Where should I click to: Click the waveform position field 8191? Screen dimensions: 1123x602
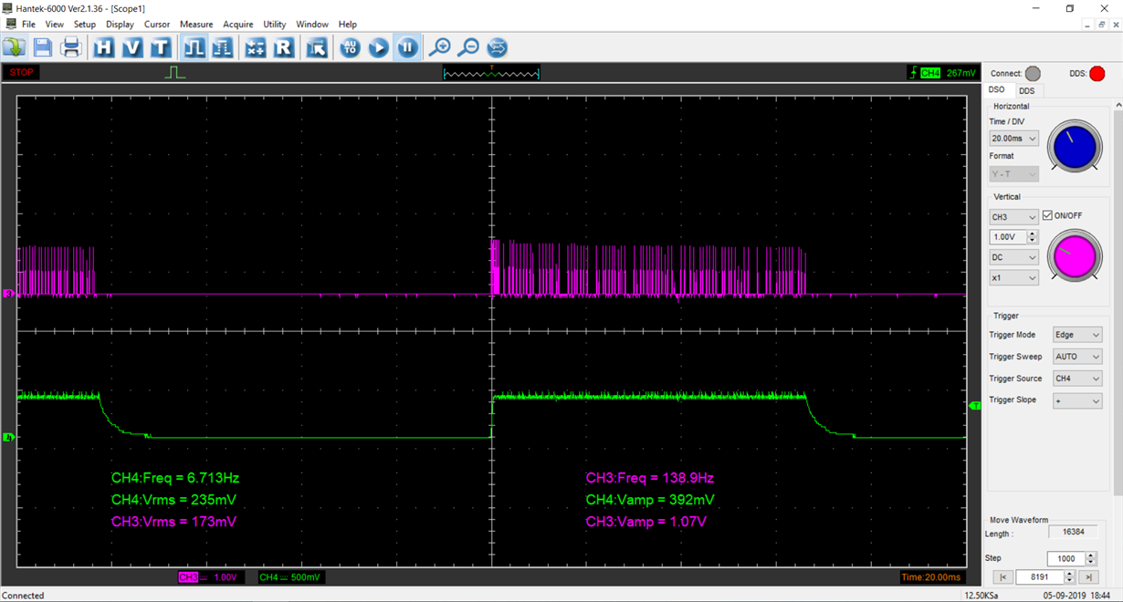pyautogui.click(x=1040, y=576)
